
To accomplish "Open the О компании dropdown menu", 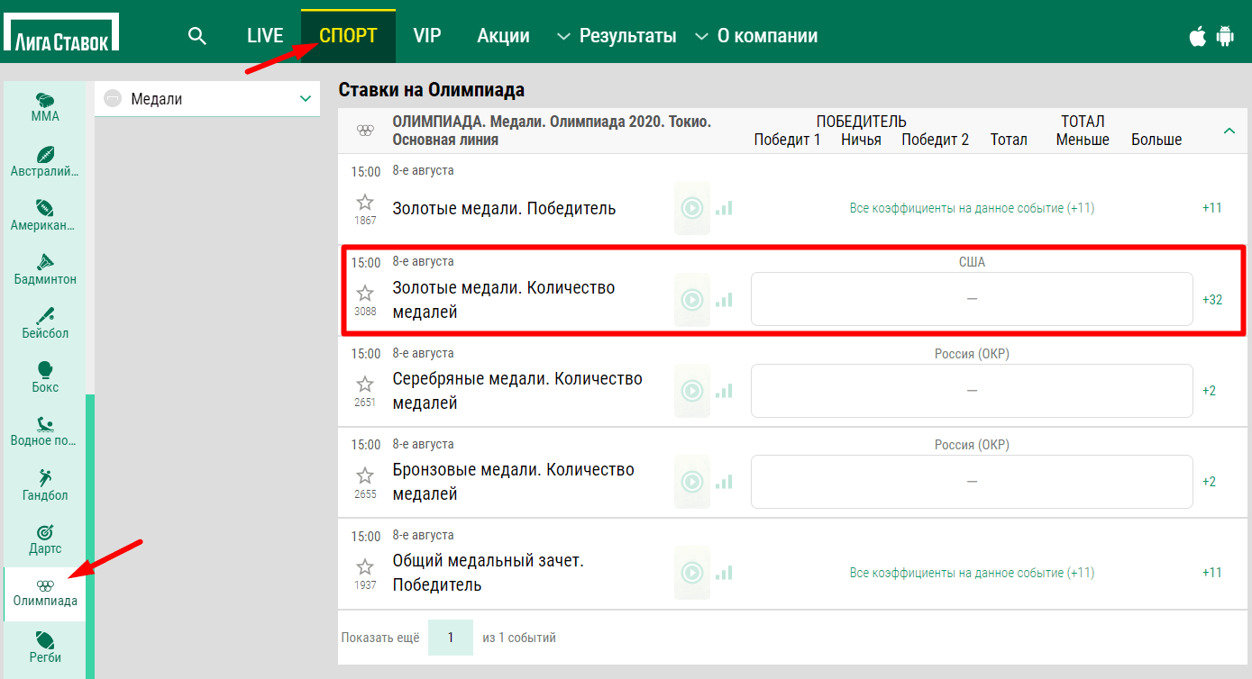I will pyautogui.click(x=757, y=36).
